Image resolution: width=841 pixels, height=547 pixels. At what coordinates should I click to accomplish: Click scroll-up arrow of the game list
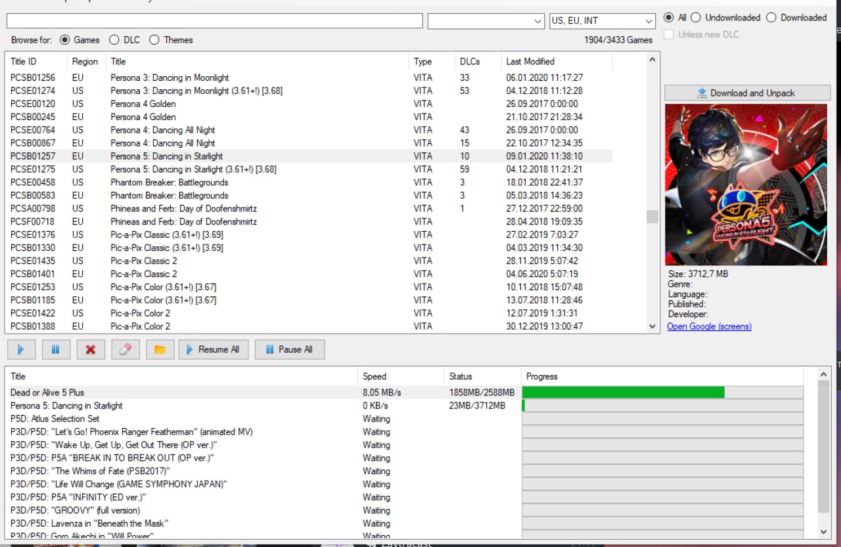pyautogui.click(x=652, y=60)
